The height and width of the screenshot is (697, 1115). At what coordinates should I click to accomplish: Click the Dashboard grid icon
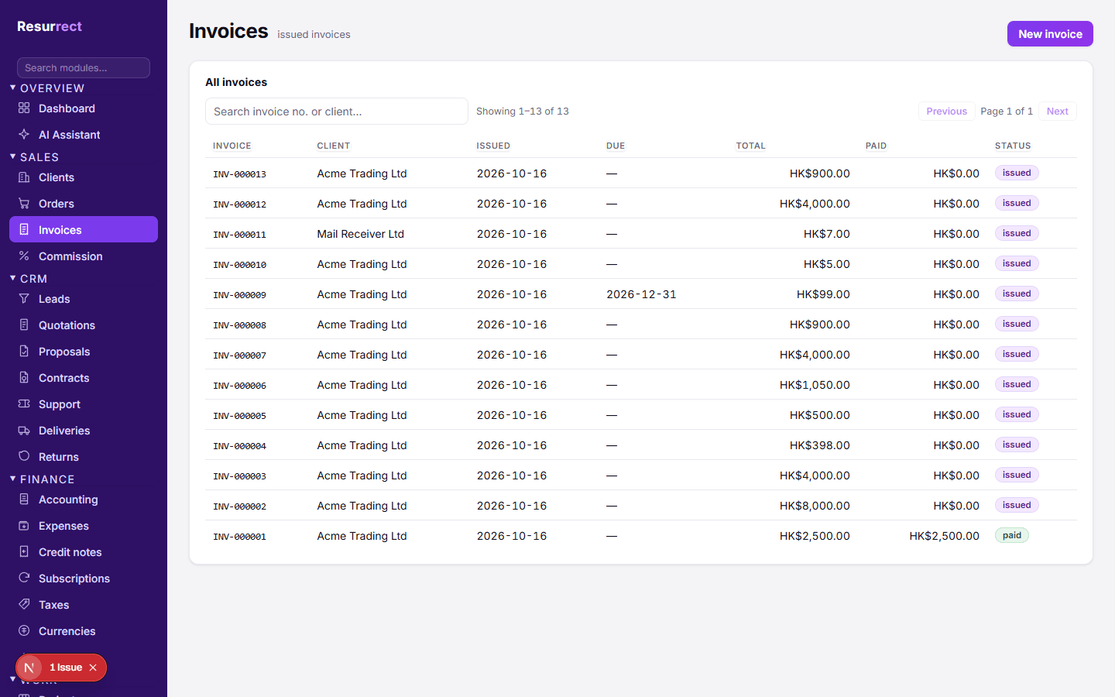tap(24, 108)
